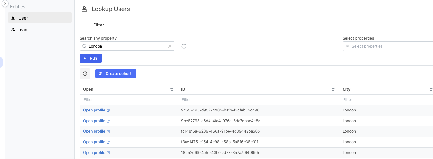This screenshot has height=159, width=433.
Task: Sort by the City column
Action: point(431,89)
